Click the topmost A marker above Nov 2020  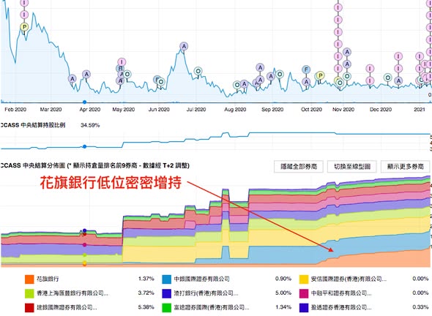pos(347,52)
